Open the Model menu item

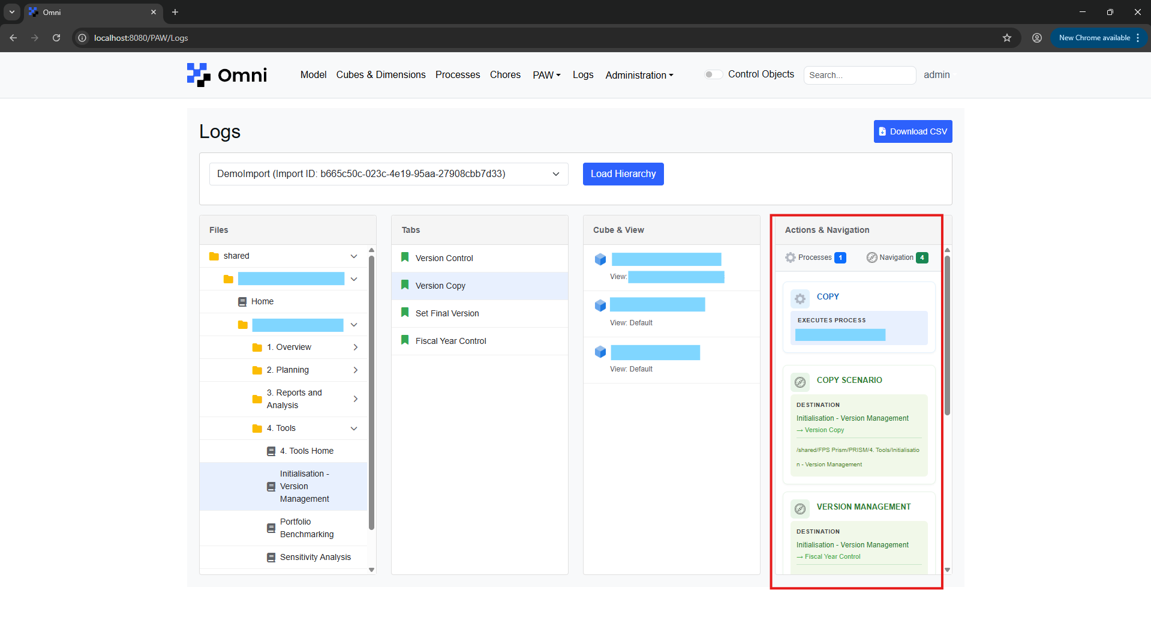[x=313, y=74]
